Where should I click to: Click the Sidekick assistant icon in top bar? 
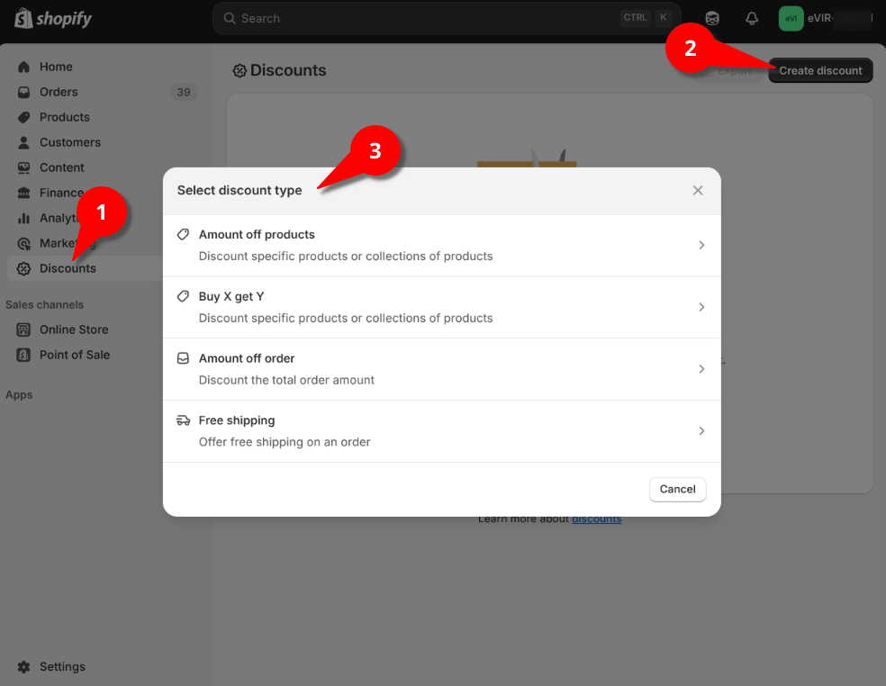click(x=712, y=18)
